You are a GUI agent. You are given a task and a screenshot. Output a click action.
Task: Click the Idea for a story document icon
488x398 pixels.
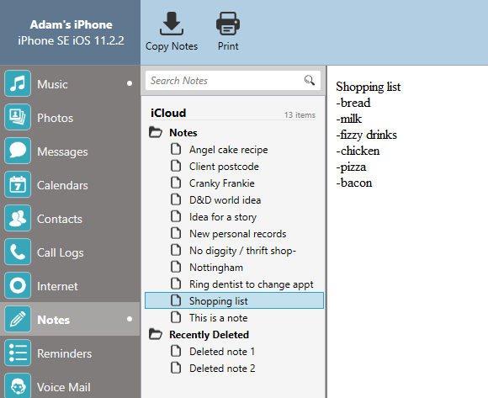tap(176, 216)
